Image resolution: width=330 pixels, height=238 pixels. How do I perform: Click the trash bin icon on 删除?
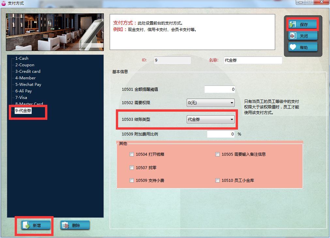click(65, 225)
